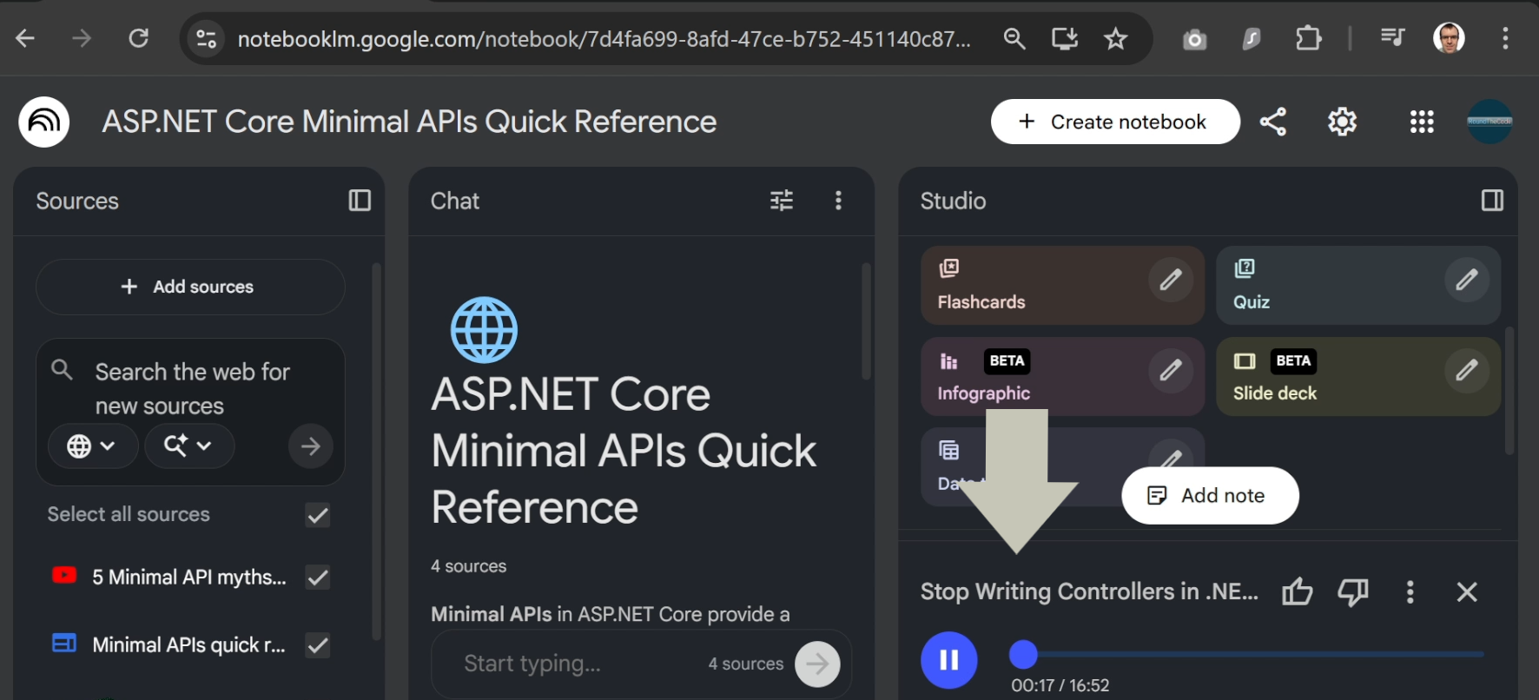Image resolution: width=1539 pixels, height=700 pixels.
Task: Click the browser forward arrow
Action: coord(82,38)
